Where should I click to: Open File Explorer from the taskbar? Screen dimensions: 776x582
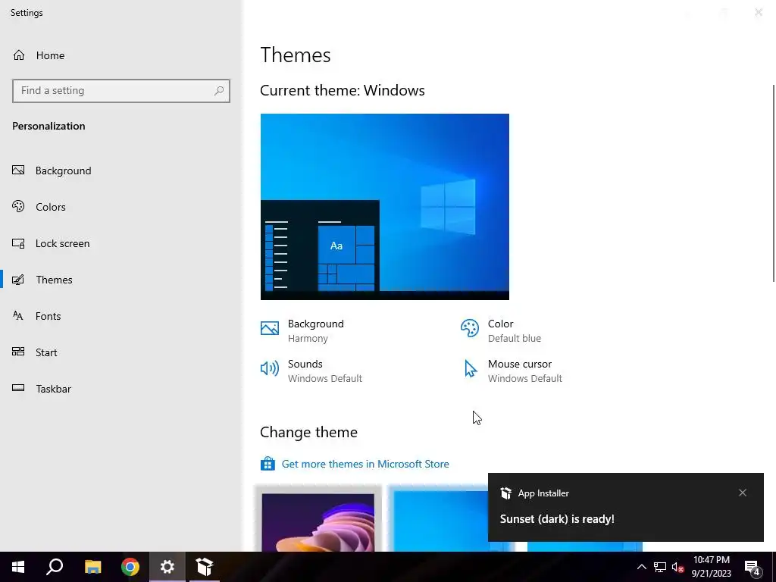(92, 567)
